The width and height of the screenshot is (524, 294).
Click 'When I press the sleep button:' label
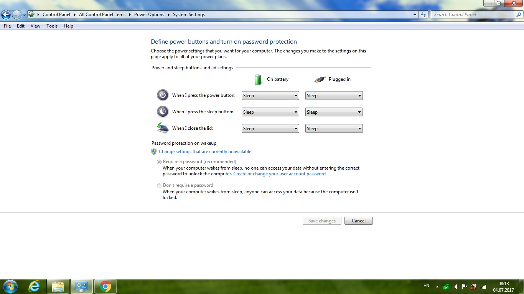203,112
